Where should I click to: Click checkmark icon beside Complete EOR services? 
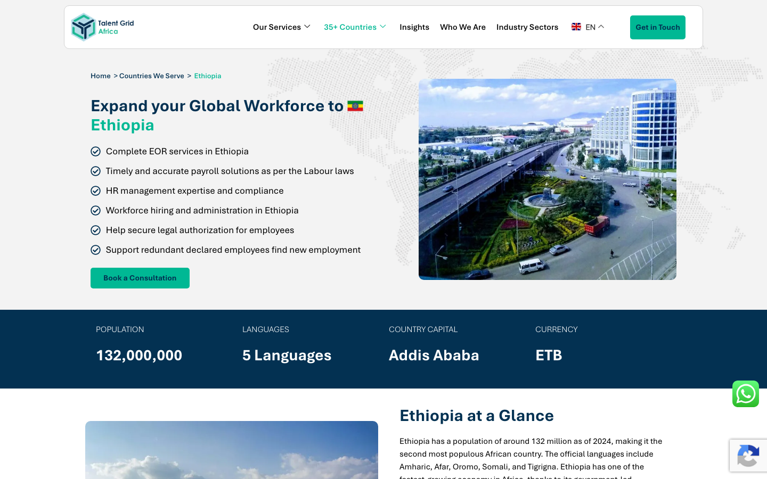tap(96, 152)
